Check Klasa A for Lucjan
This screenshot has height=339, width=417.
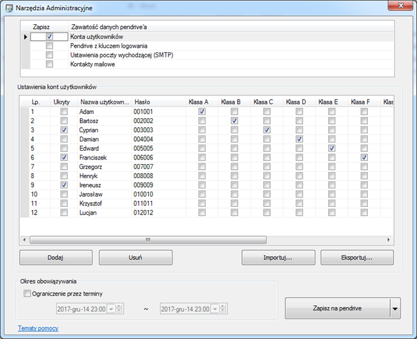(x=202, y=213)
